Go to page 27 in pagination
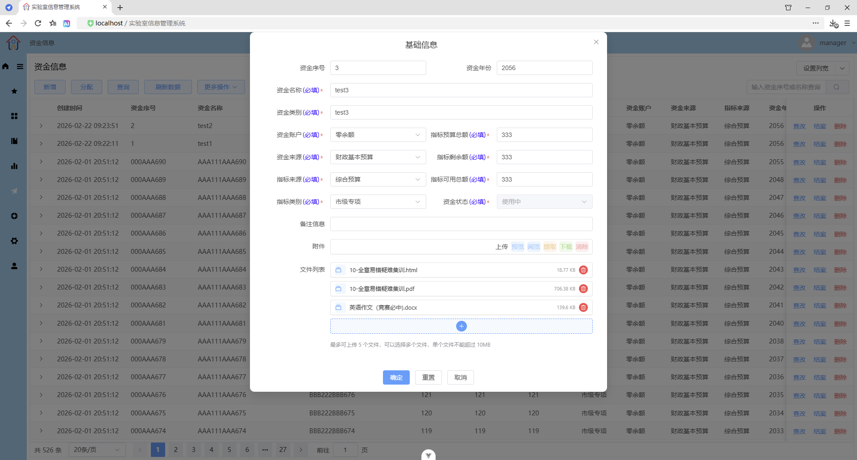 pos(283,450)
